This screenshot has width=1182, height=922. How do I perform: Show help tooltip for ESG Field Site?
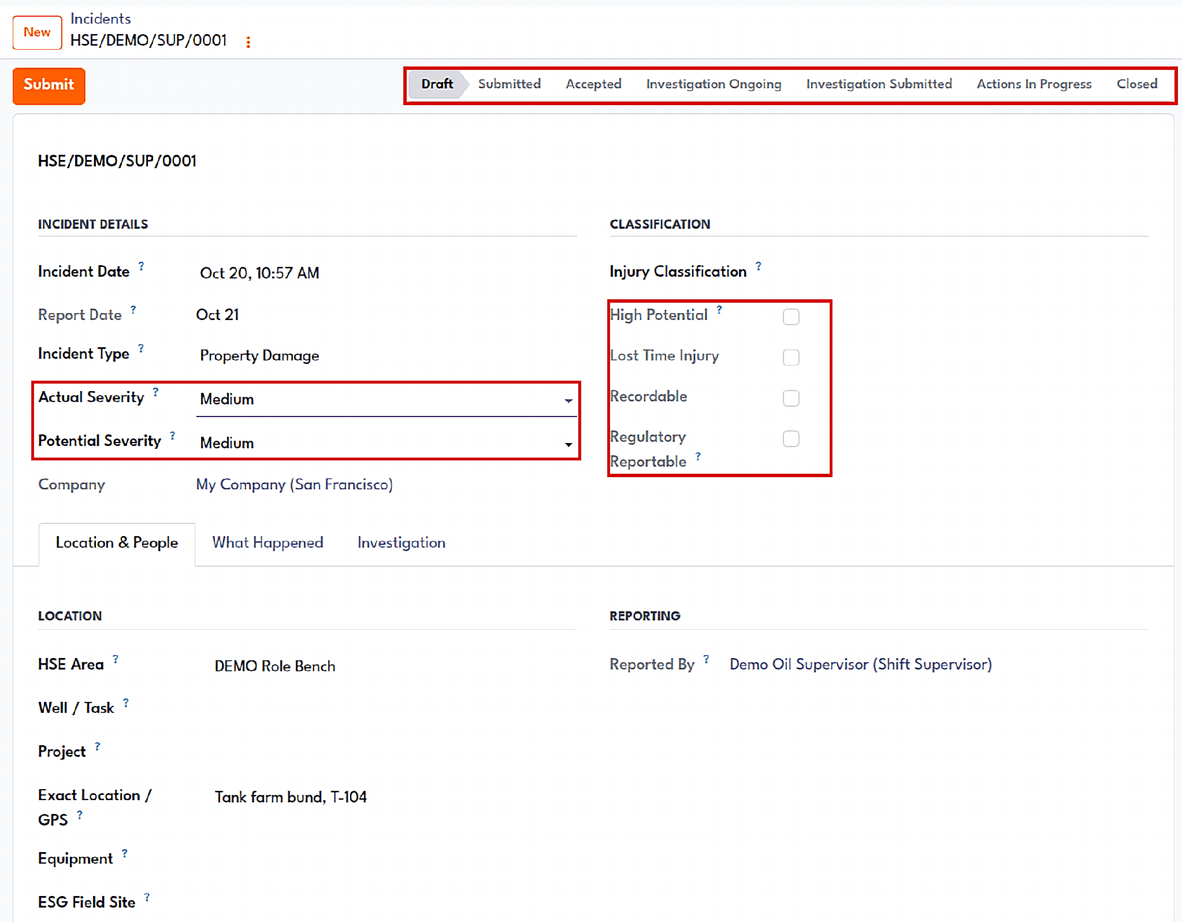[147, 897]
